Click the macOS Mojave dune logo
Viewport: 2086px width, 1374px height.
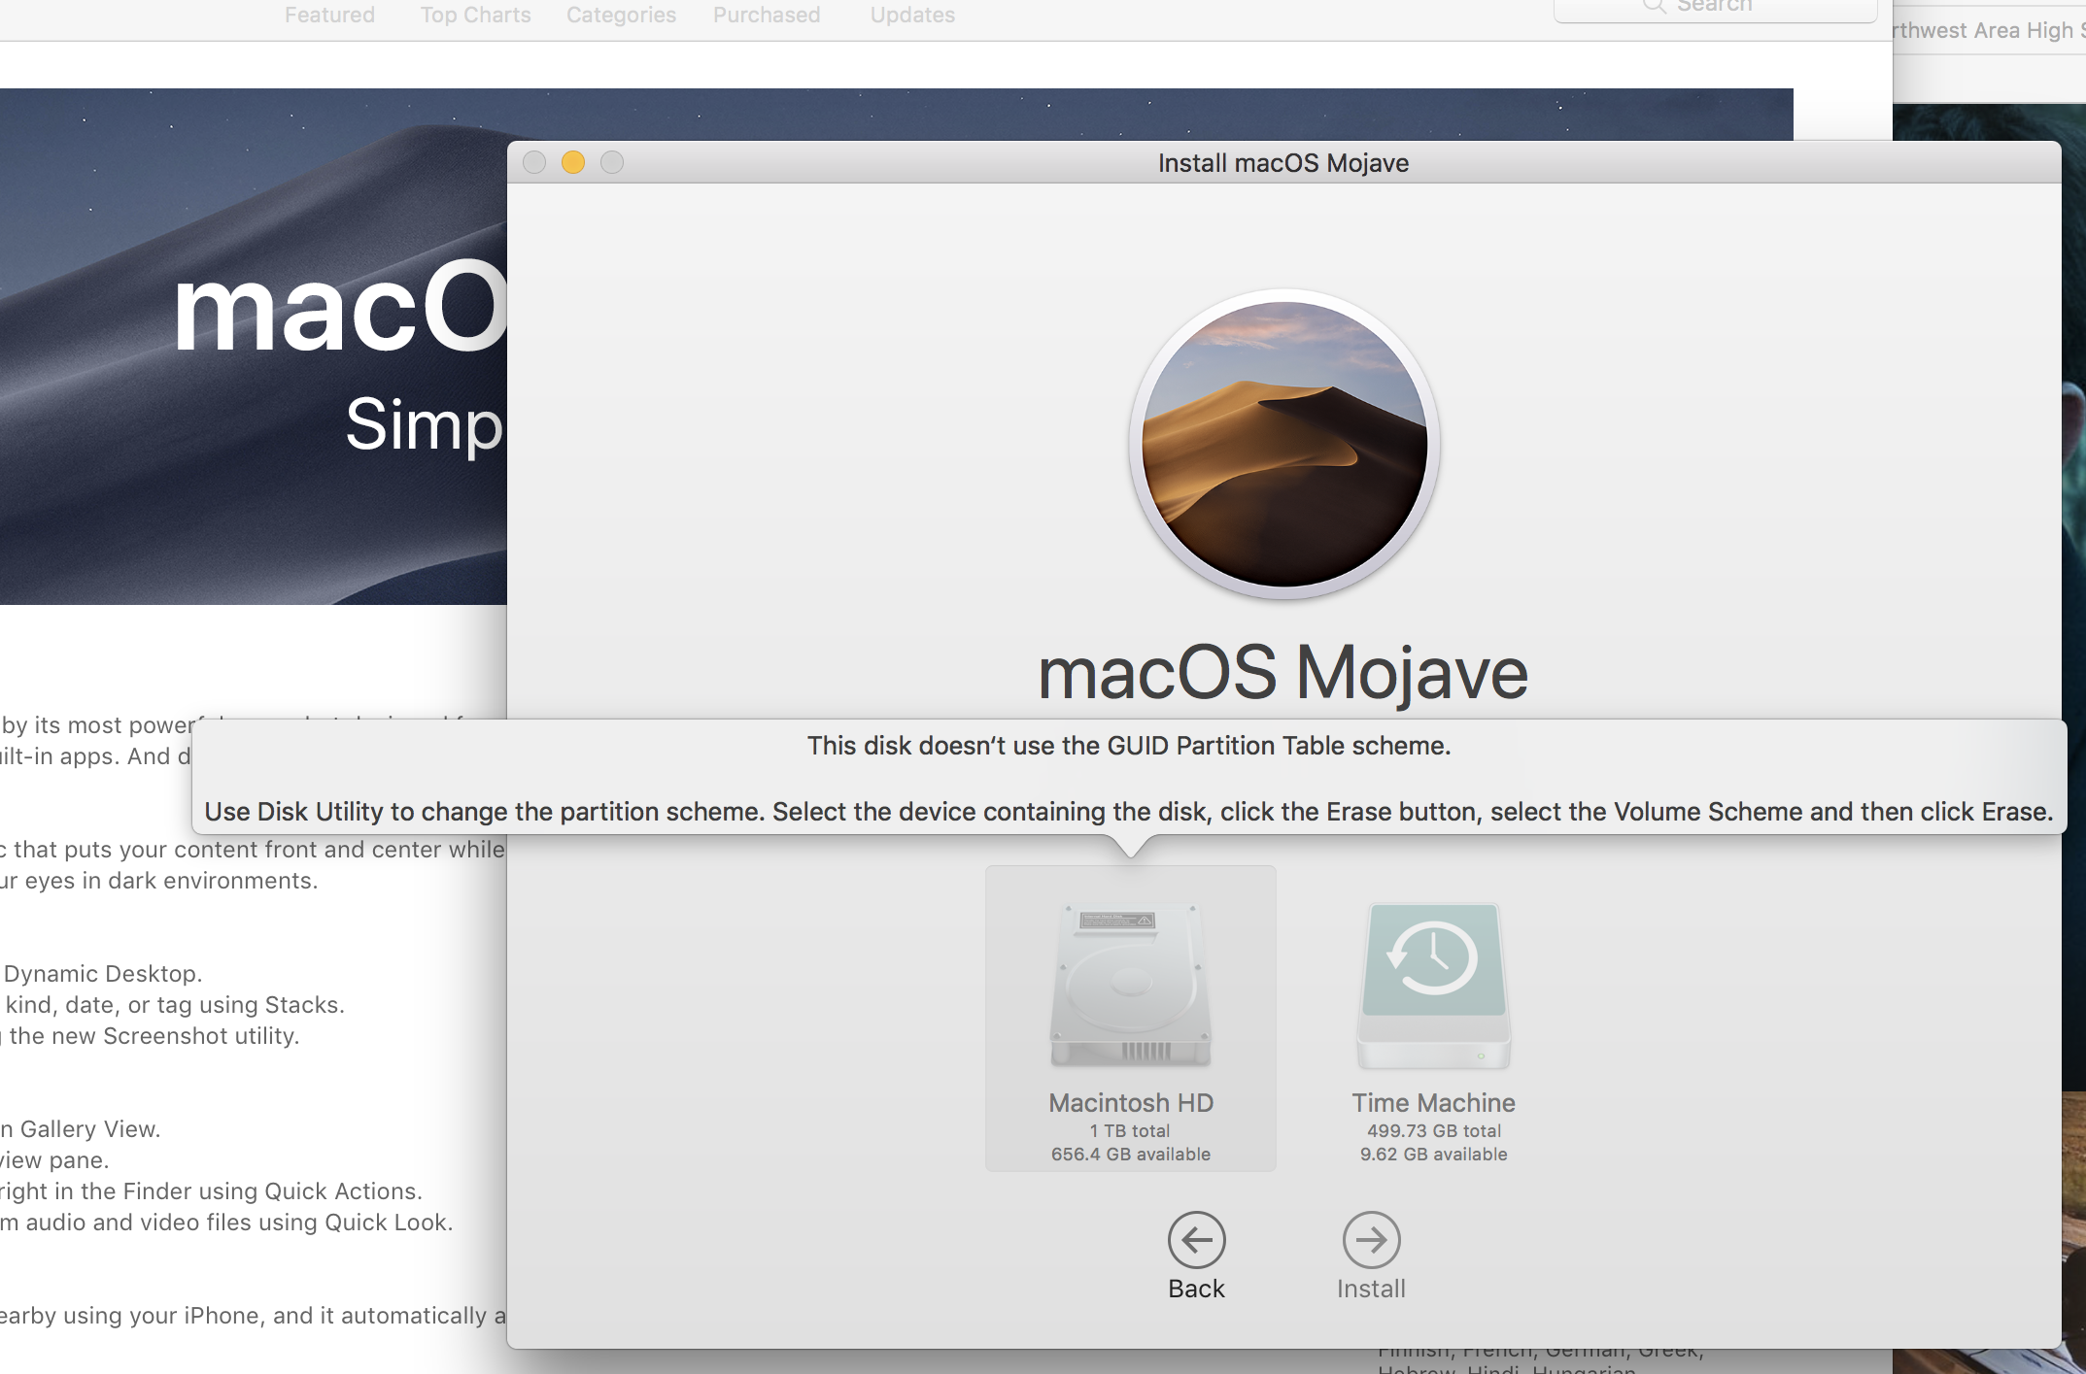1283,445
